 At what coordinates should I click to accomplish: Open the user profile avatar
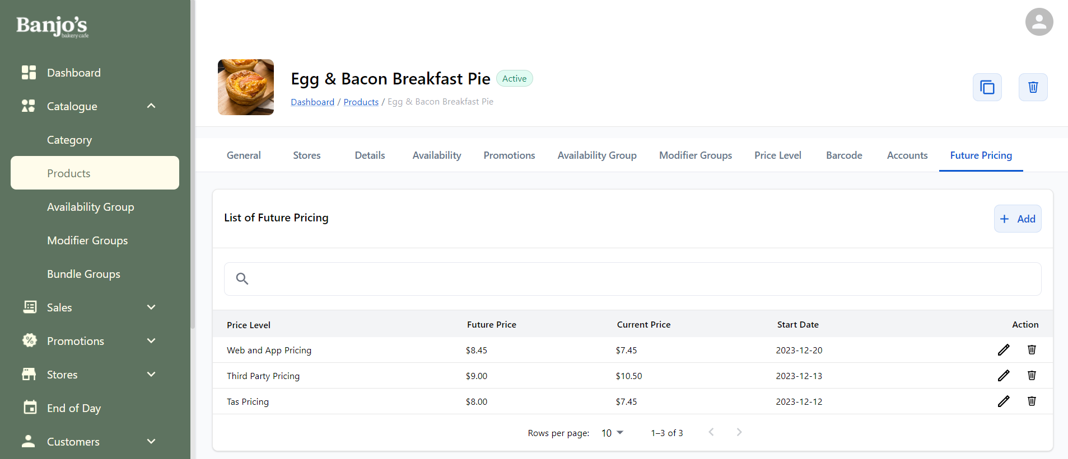tap(1039, 22)
